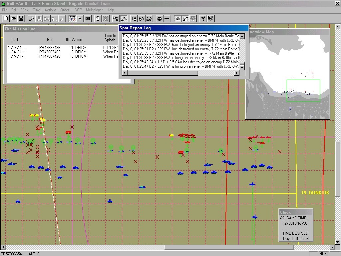This screenshot has height=256, width=341.
Task: Select spot report at 01:25:43 2-5 CAV
Action: pyautogui.click(x=181, y=62)
